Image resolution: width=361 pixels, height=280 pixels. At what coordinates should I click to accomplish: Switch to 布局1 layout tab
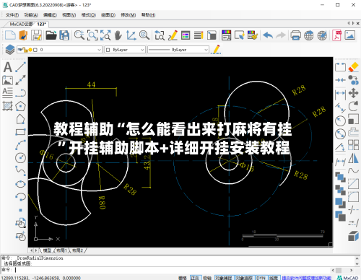pyautogui.click(x=61, y=250)
